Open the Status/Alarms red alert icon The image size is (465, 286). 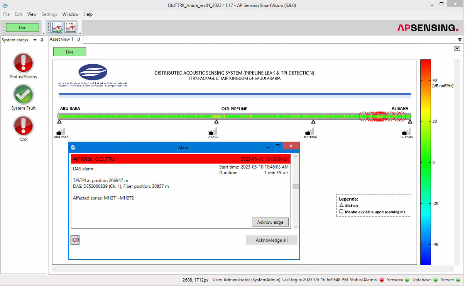(24, 63)
